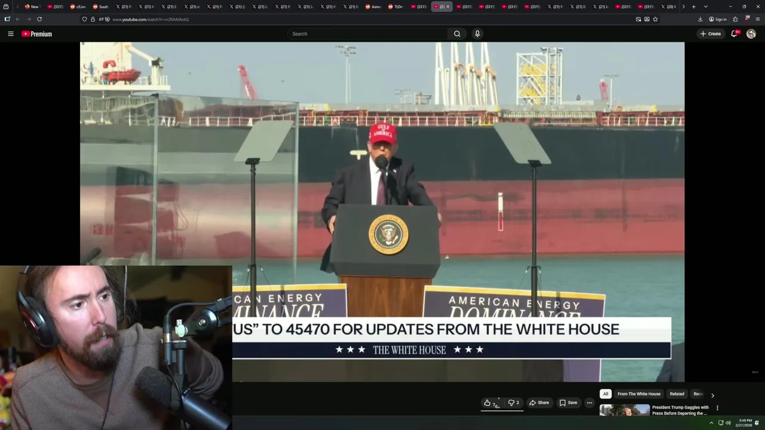Image resolution: width=765 pixels, height=430 pixels.
Task: Select the Related filter chip
Action: 677,394
